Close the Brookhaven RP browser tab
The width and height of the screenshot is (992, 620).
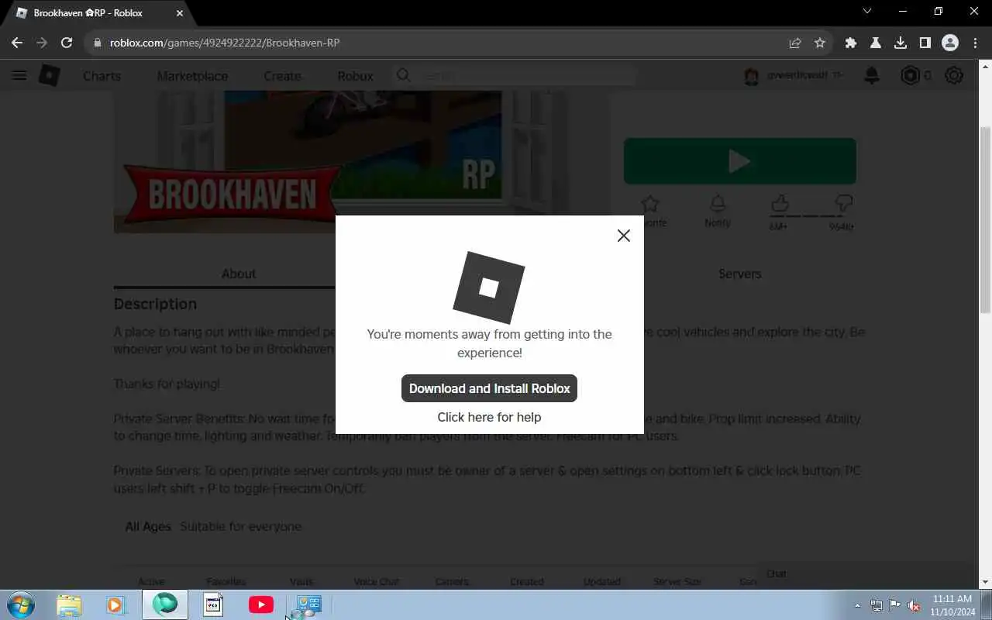pos(180,13)
